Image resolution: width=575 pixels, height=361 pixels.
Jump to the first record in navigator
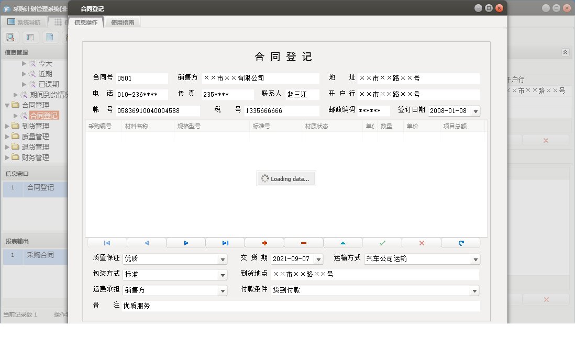coord(107,243)
